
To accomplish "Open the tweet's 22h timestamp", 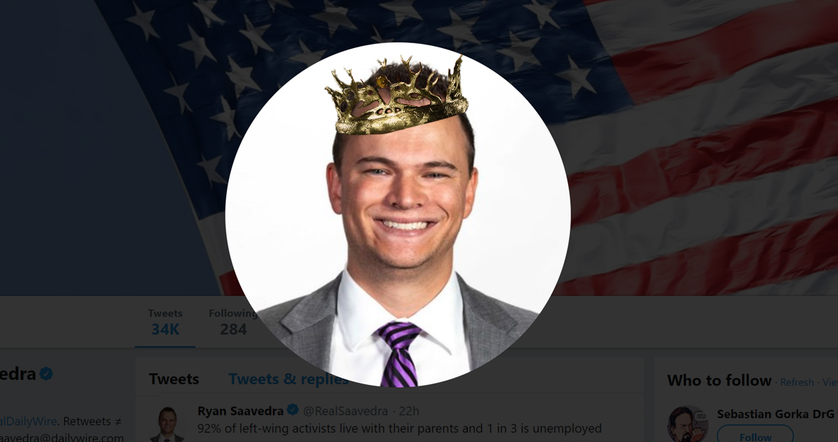I will (x=409, y=411).
